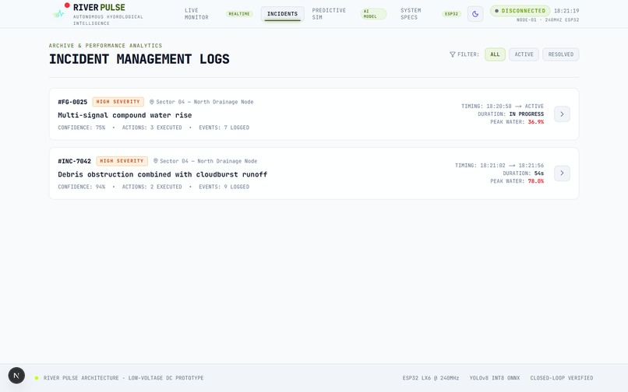Click the REALTIME badge
This screenshot has width=628, height=392.
coord(239,14)
